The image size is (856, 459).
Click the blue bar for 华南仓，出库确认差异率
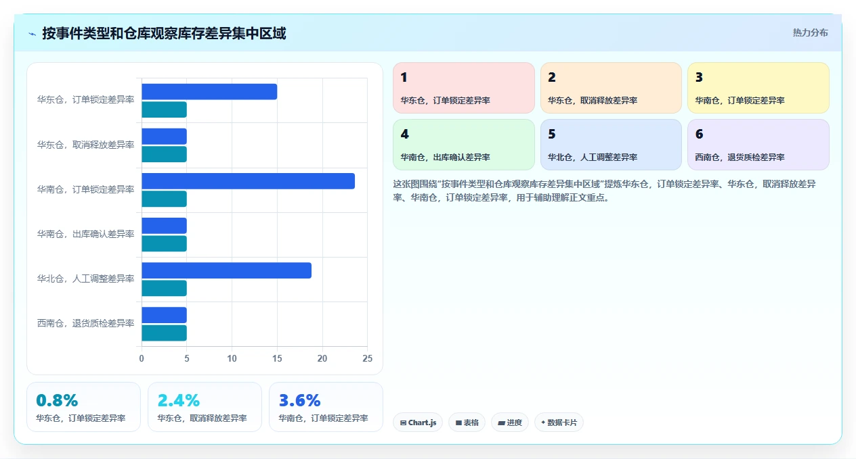pos(164,226)
